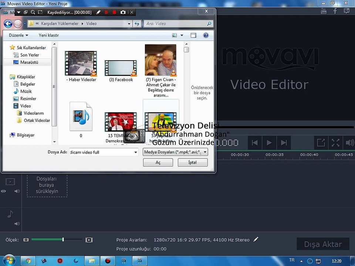
Task: Skip to next frame in player
Action: click(x=284, y=143)
